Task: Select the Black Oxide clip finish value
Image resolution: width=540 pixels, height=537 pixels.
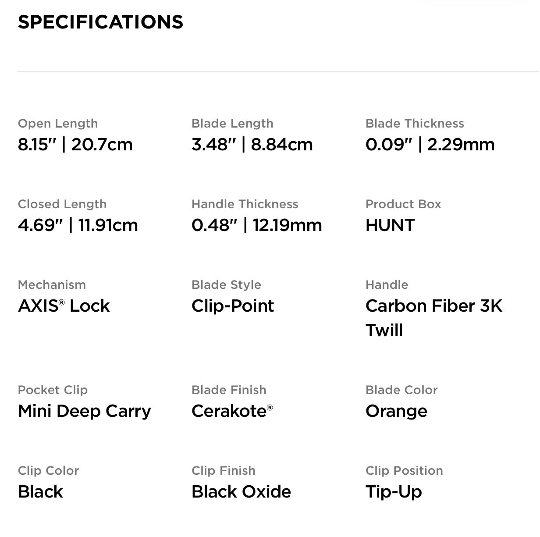Action: tap(241, 491)
